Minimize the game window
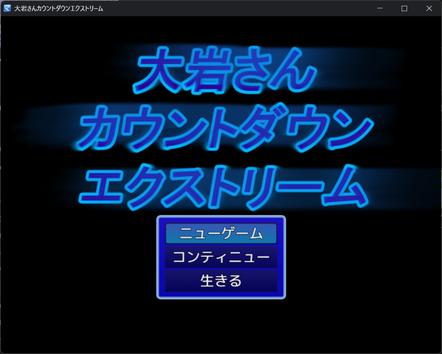 tap(380, 8)
